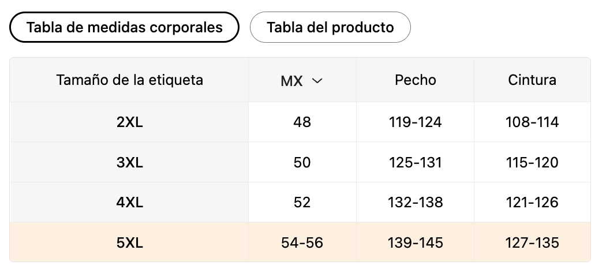This screenshot has width=606, height=276.
Task: Click the MX value 50 cell
Action: 302,162
